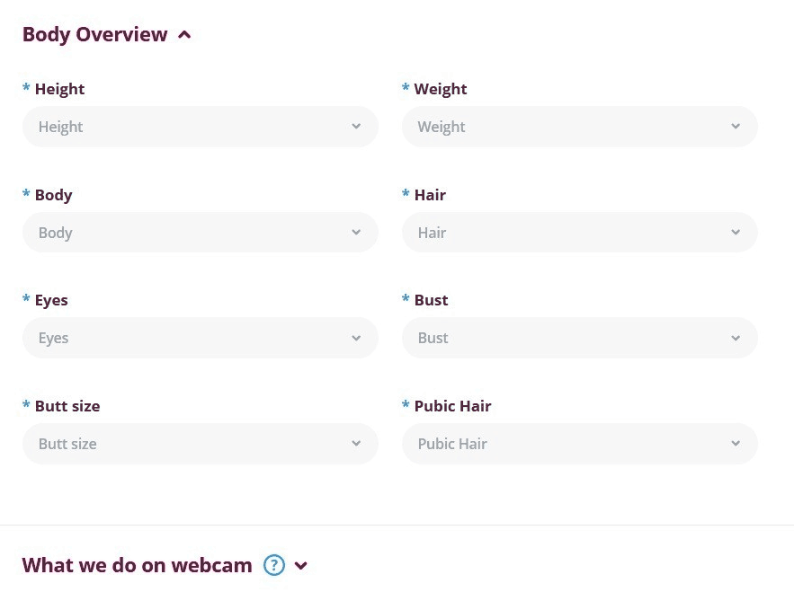This screenshot has width=794, height=592.
Task: Open the Body dropdown
Action: click(x=200, y=233)
